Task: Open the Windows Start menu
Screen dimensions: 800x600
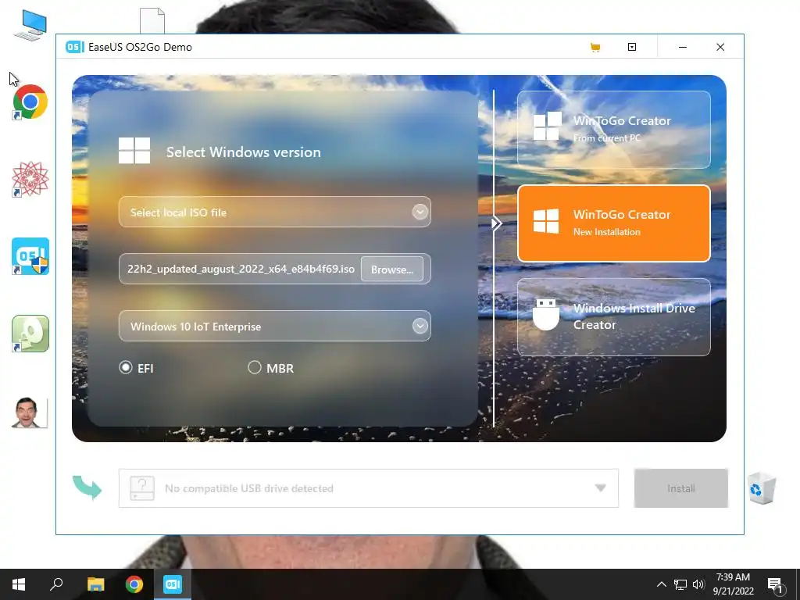Action: (x=19, y=584)
